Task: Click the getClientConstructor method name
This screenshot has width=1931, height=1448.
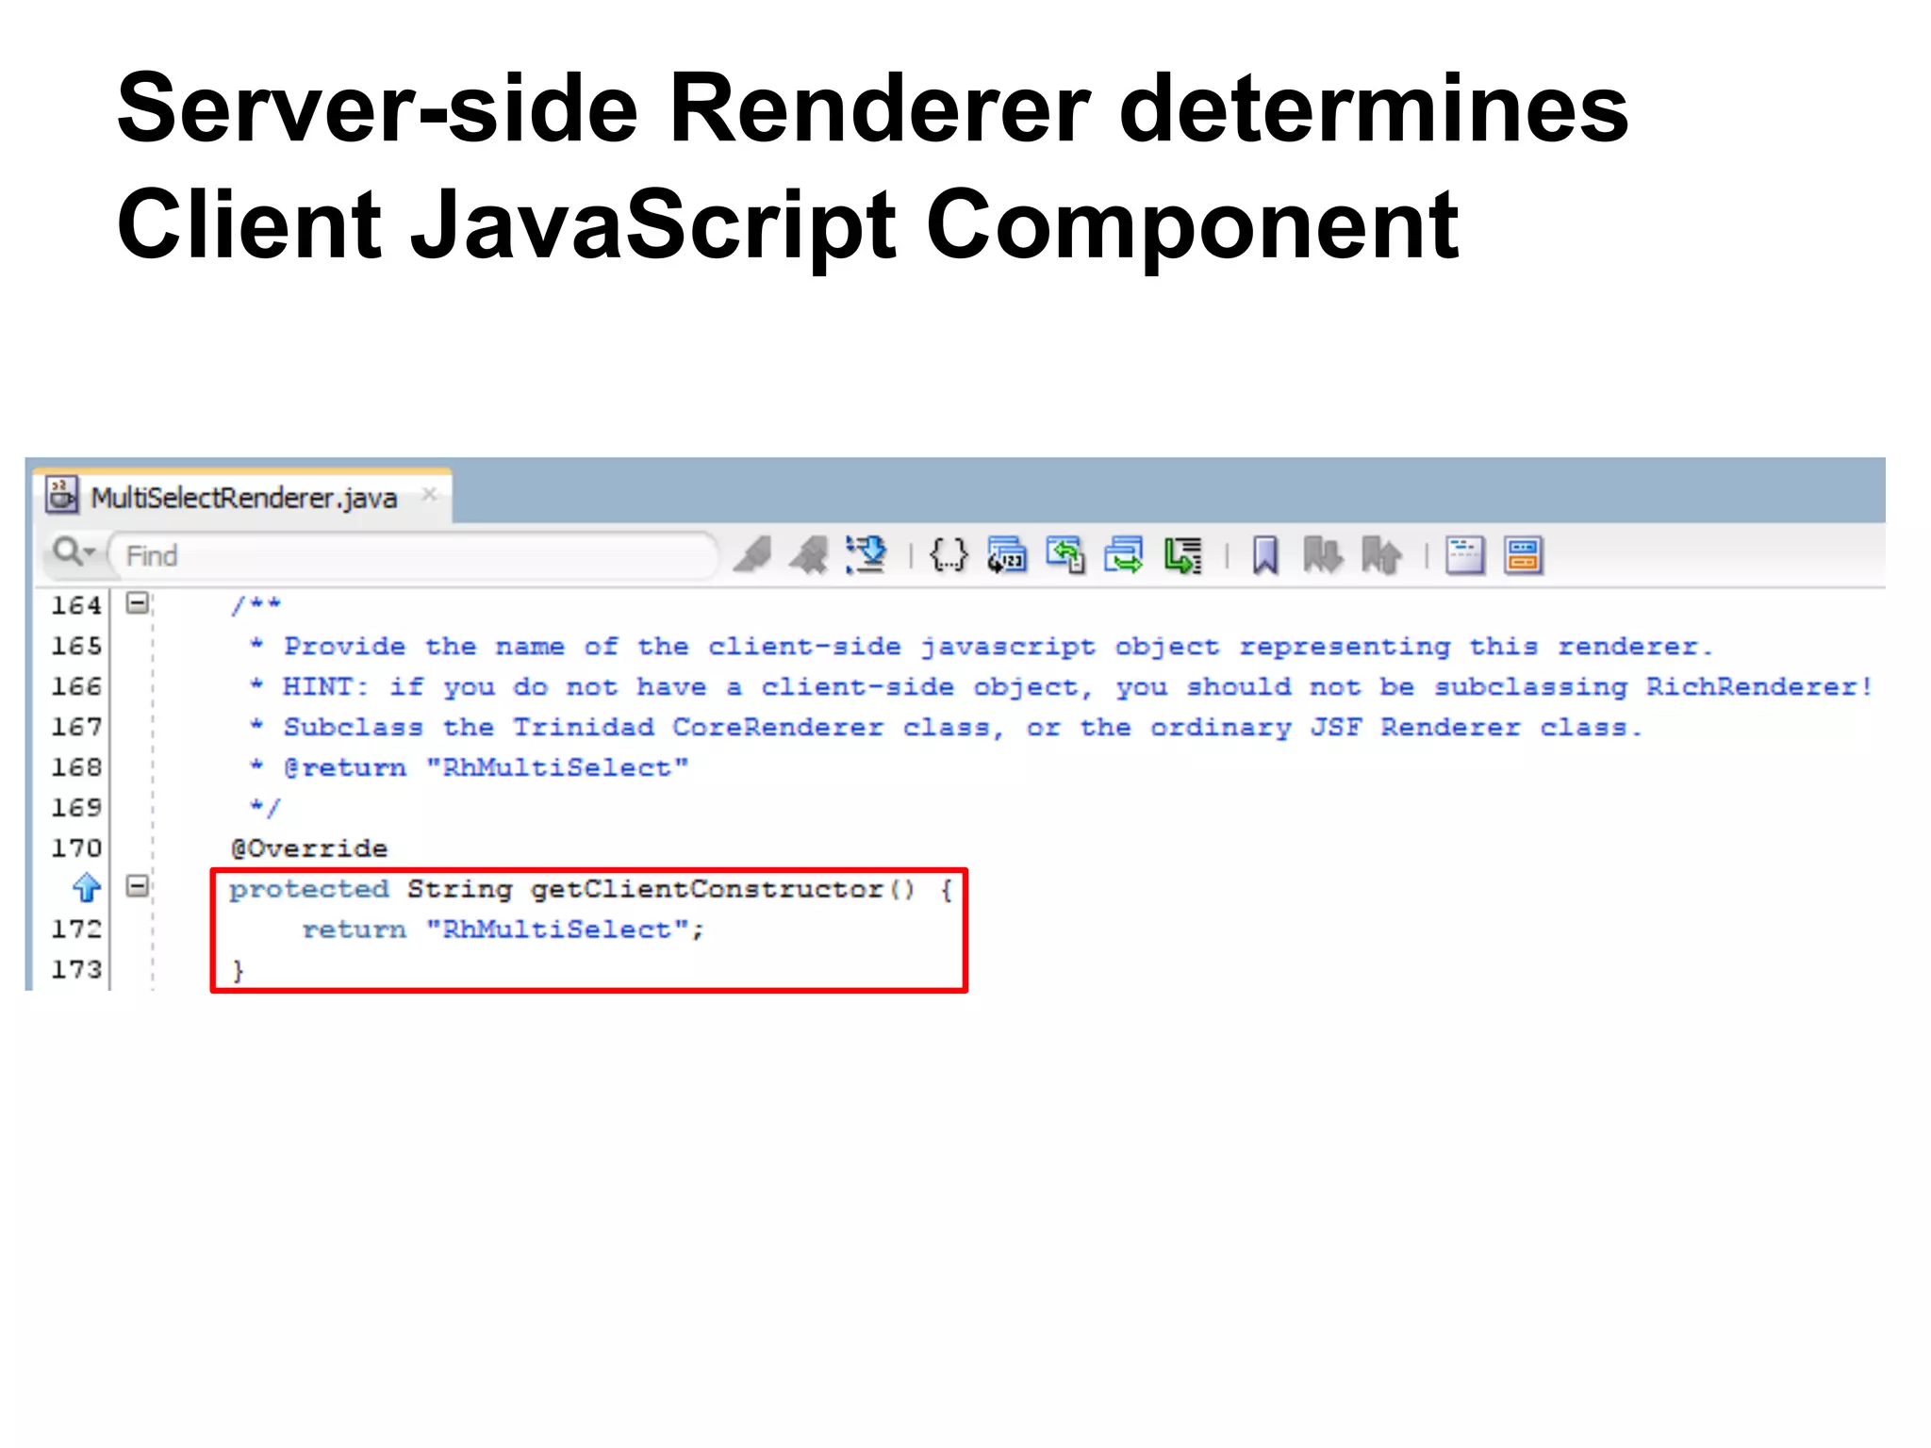Action: [x=707, y=889]
